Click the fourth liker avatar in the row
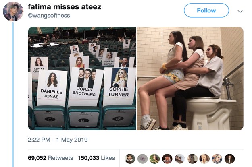This screenshot has height=167, width=252. [167, 158]
